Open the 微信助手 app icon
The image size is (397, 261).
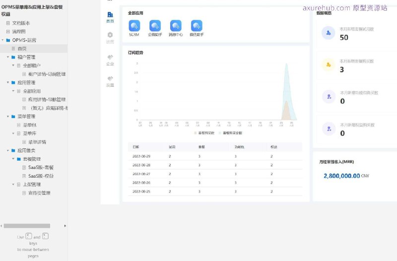click(197, 26)
